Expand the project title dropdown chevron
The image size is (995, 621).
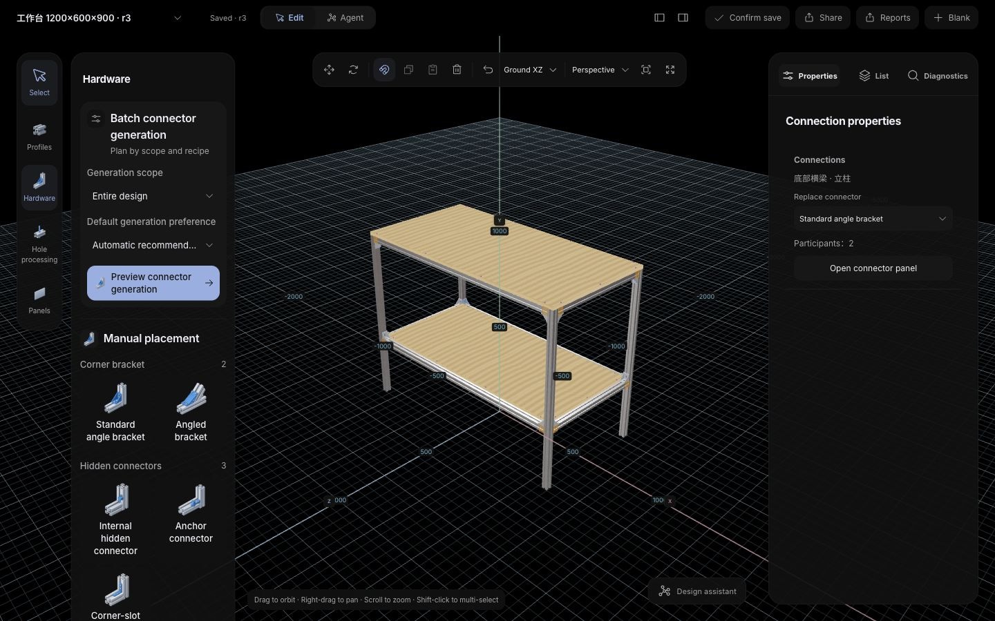pos(178,18)
